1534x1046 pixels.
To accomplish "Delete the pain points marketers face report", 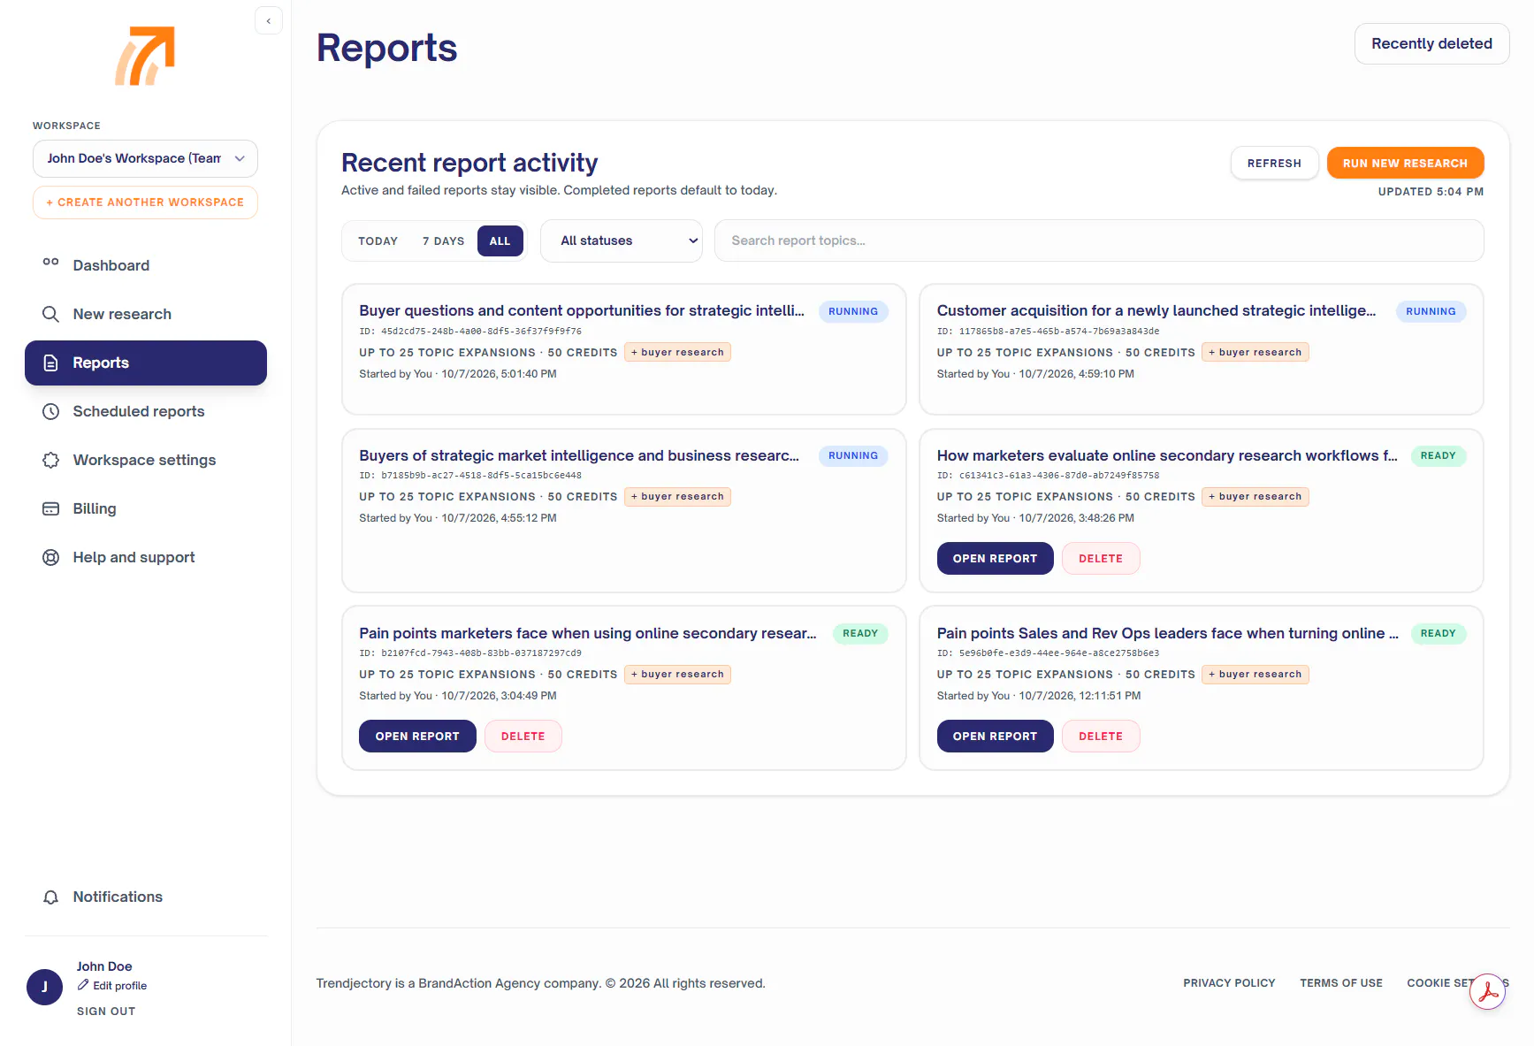I will [x=523, y=737].
